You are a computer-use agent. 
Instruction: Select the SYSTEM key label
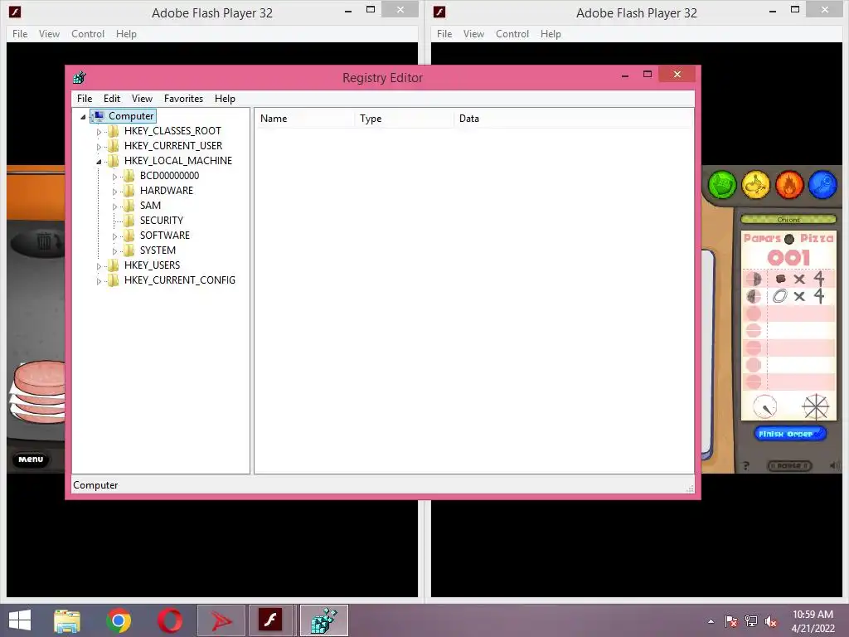(x=158, y=250)
